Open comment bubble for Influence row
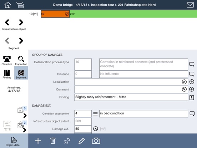Viewport: 197px width, 148px height. [x=192, y=74]
